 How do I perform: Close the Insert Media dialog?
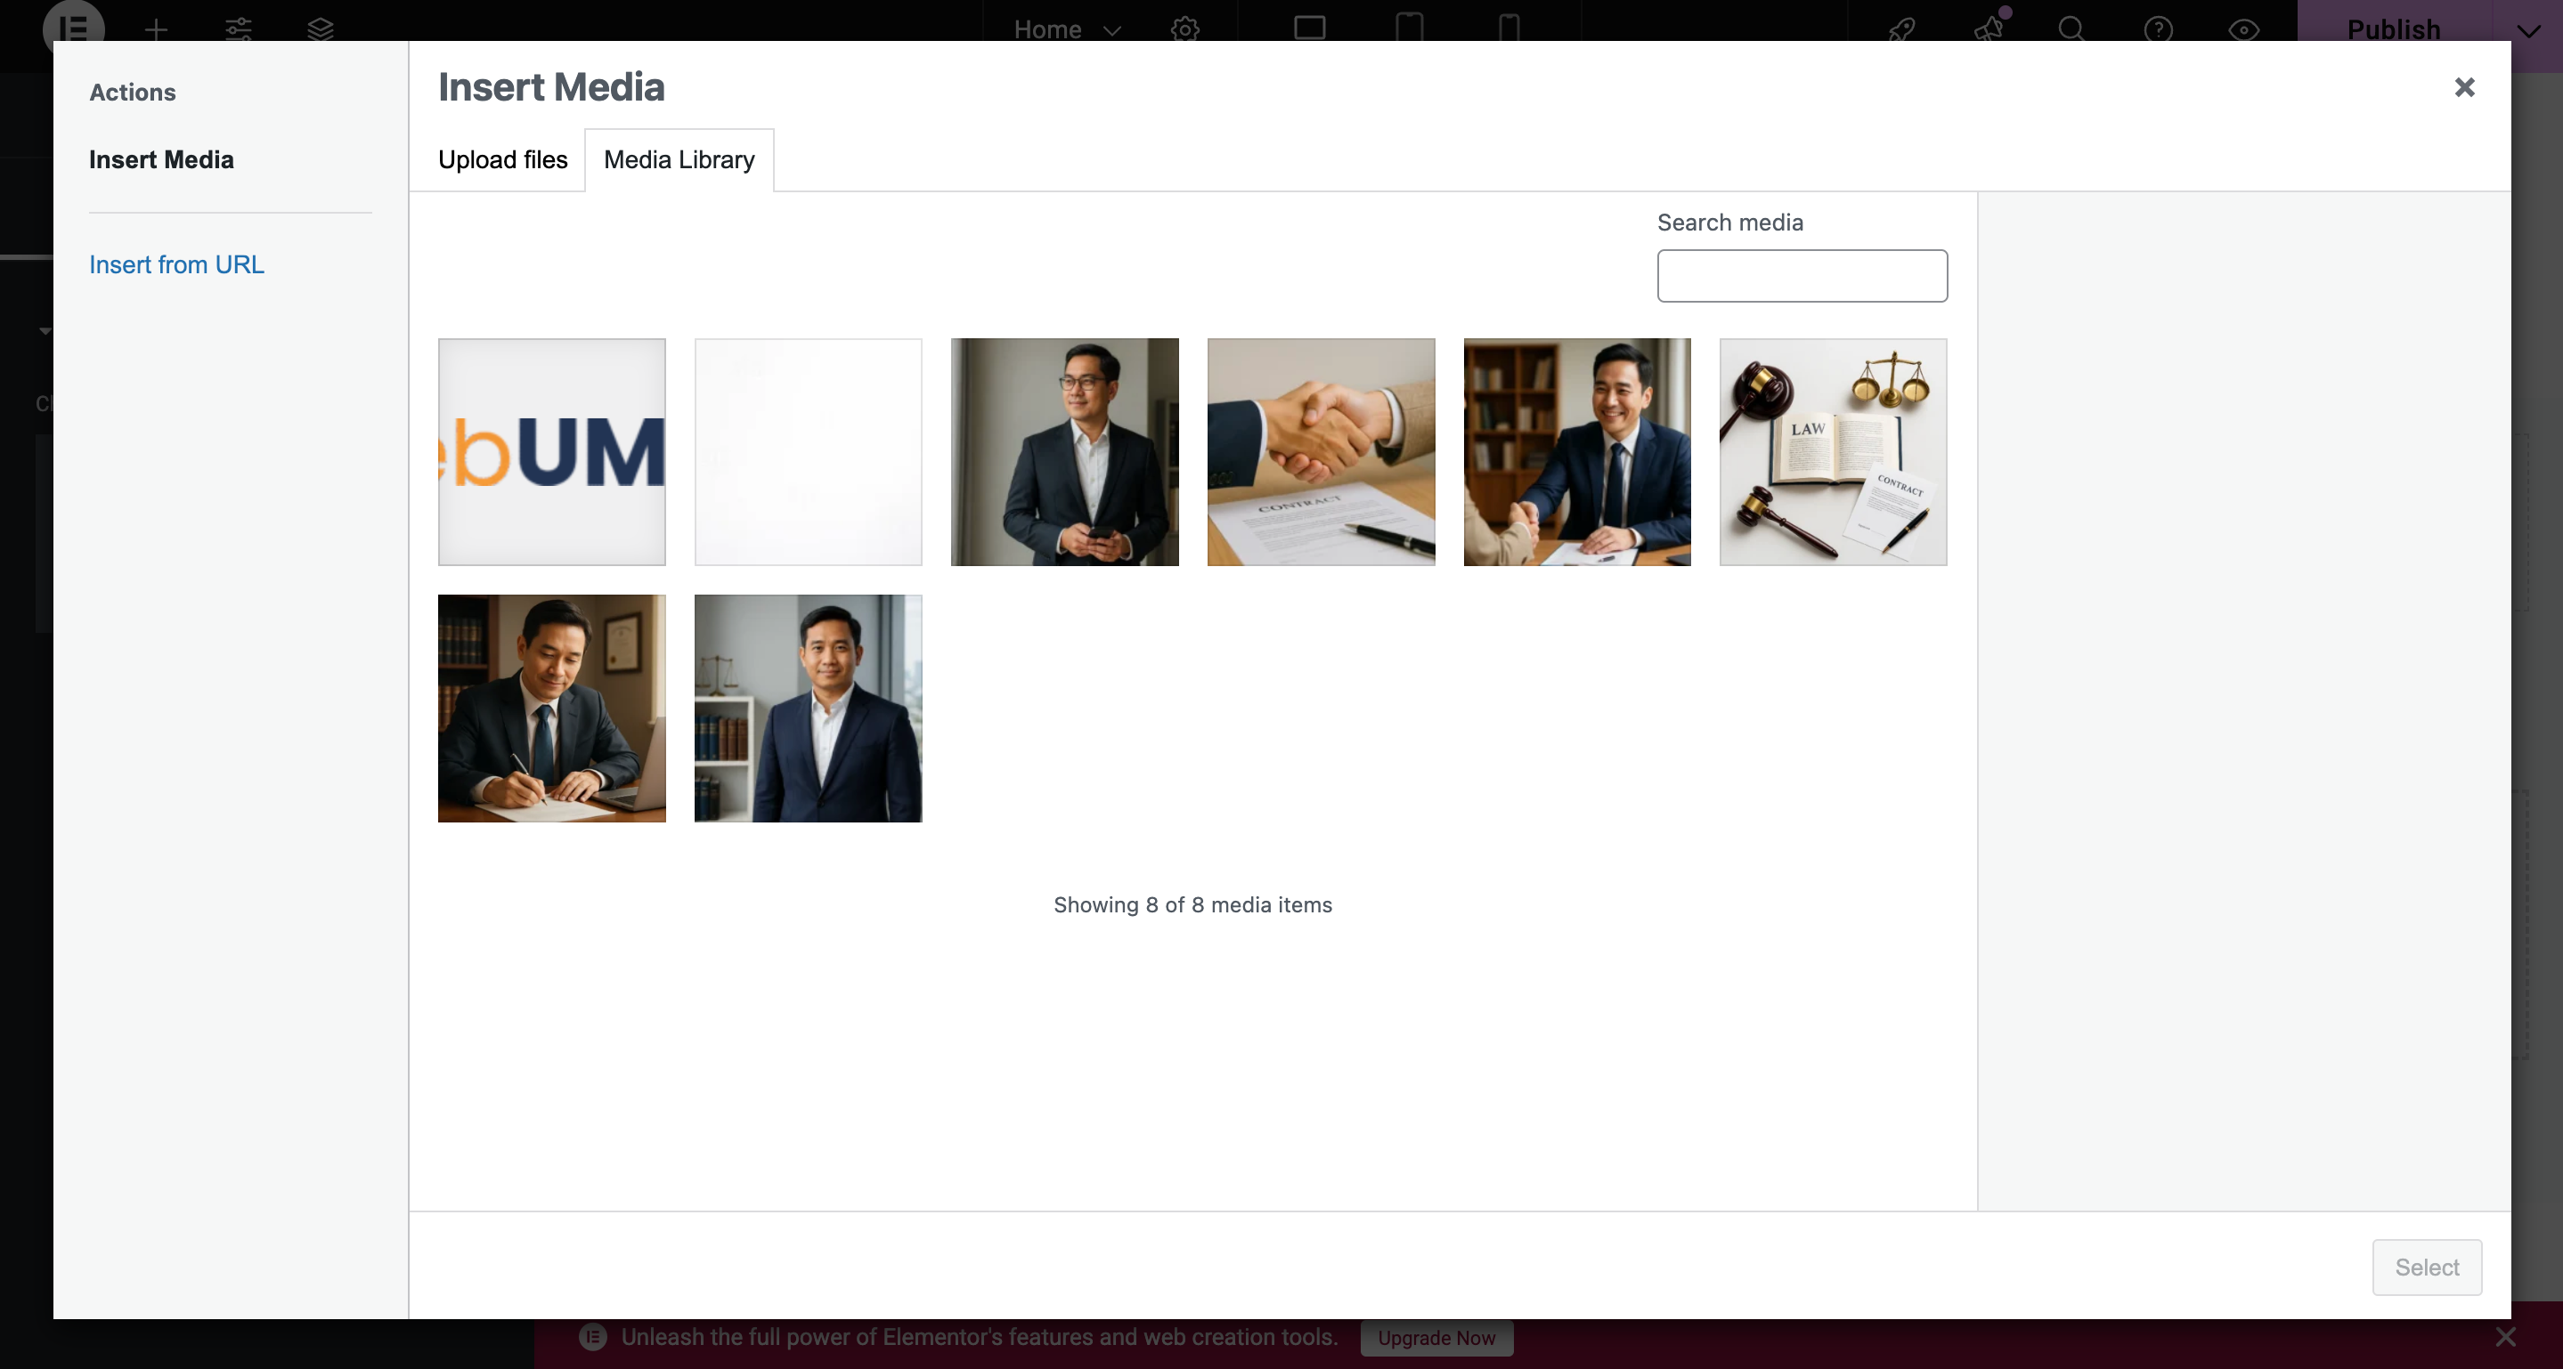pyautogui.click(x=2463, y=87)
